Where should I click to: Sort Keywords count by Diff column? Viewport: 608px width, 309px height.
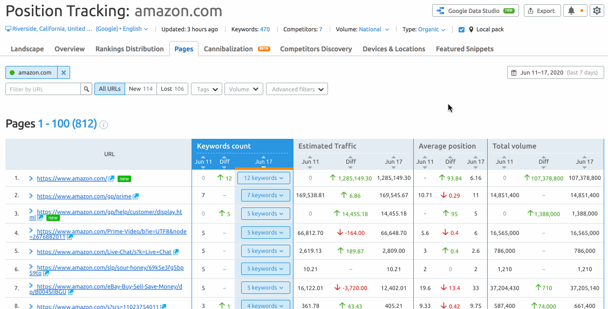pos(224,162)
